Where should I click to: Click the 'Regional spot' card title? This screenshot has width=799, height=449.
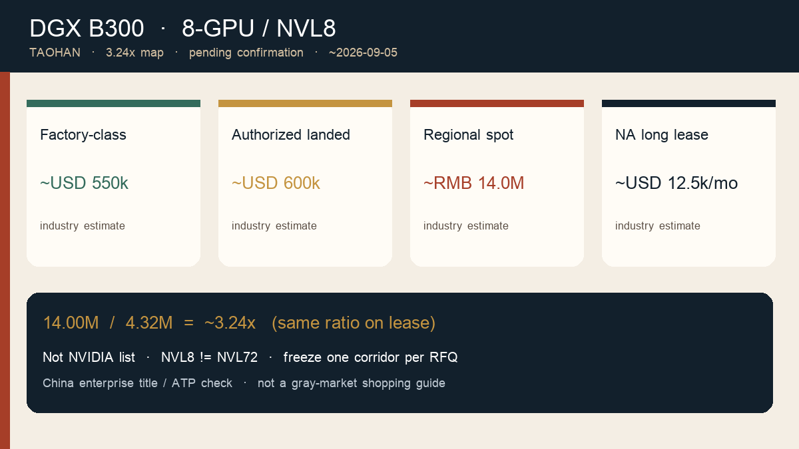(469, 135)
